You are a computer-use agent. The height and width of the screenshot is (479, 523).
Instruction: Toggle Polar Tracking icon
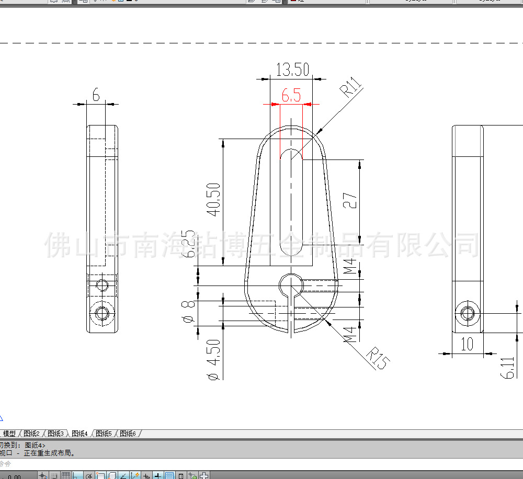click(89, 476)
